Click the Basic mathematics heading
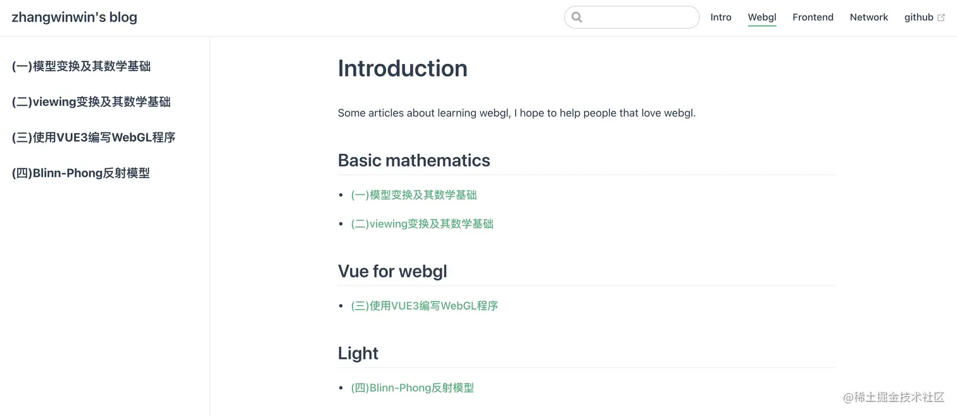The image size is (957, 416). (x=414, y=160)
